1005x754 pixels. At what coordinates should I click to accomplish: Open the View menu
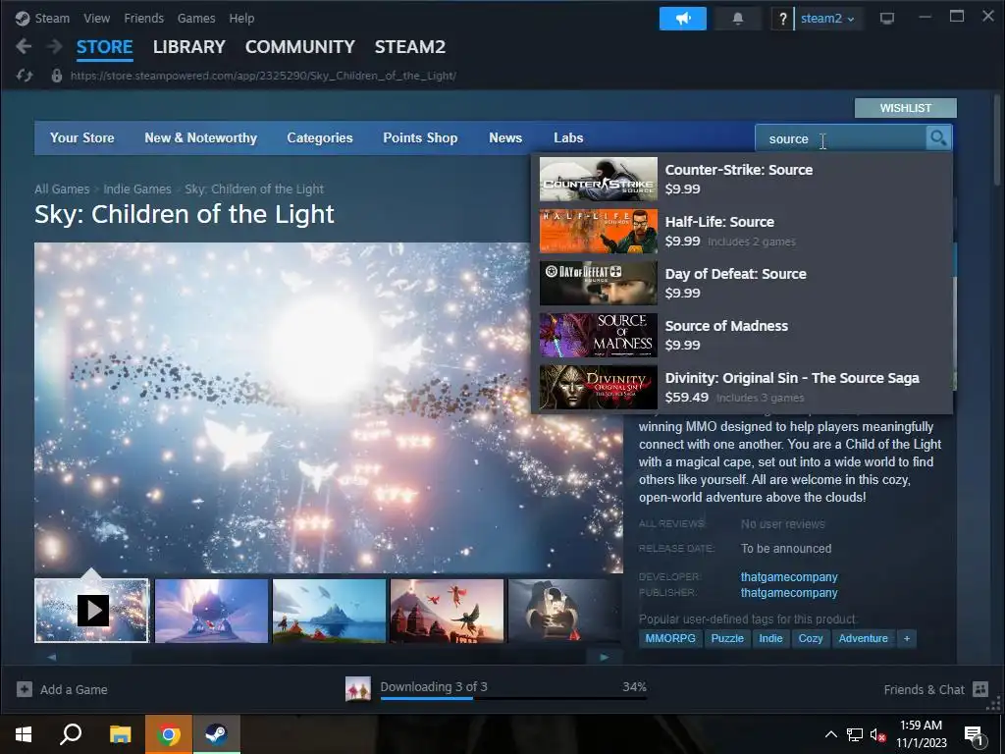click(x=97, y=18)
